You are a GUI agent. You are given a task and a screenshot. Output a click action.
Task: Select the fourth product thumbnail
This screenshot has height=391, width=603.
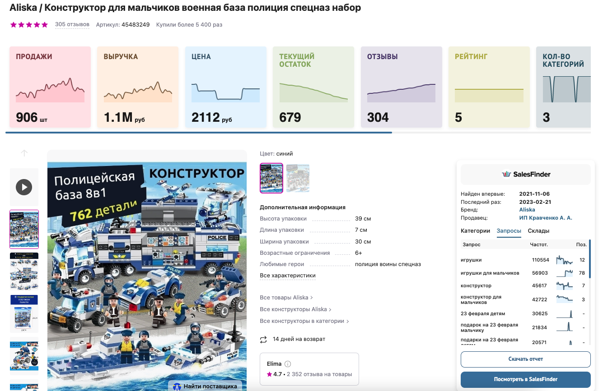click(x=24, y=356)
